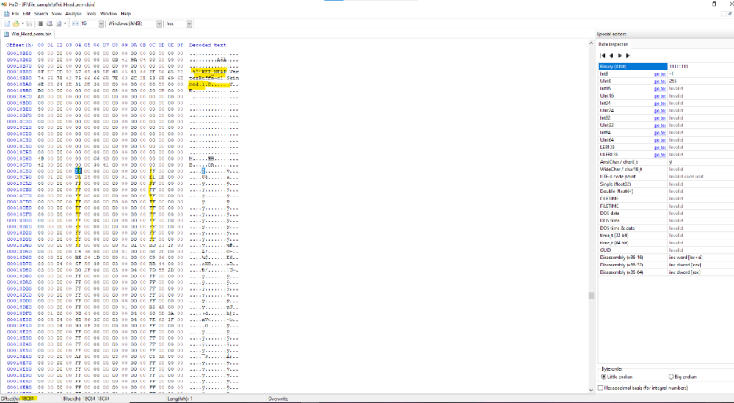The image size is (734, 403).
Task: Open dropdown arrow next to Open icon
Action: click(23, 23)
